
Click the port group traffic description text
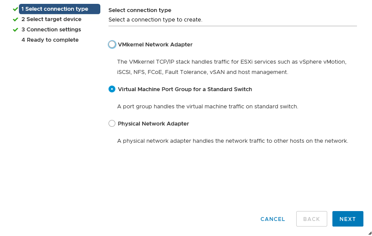208,106
